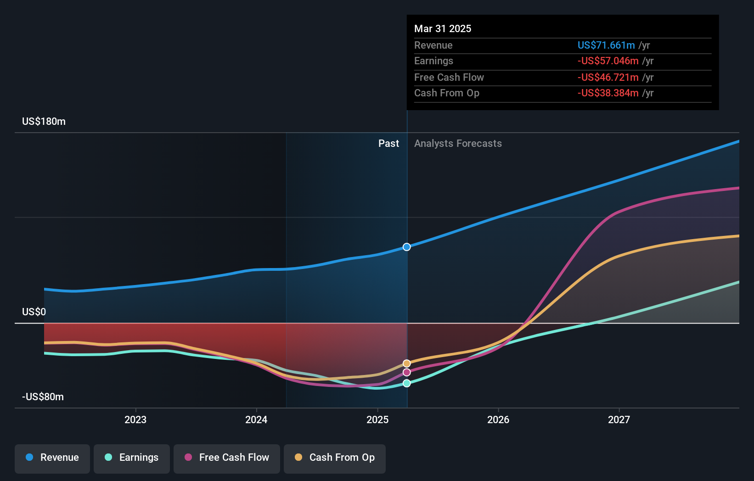Click the orange Cash From Op data point
The width and height of the screenshot is (754, 481).
pyautogui.click(x=407, y=364)
